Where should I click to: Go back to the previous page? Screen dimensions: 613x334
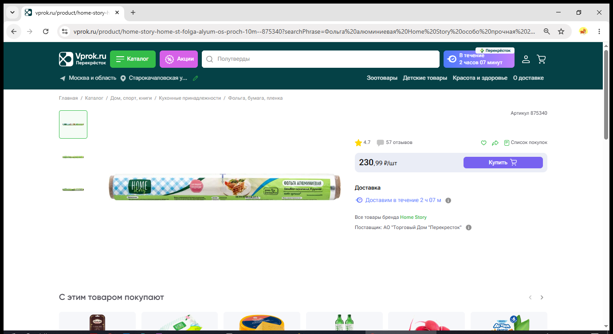pos(14,31)
